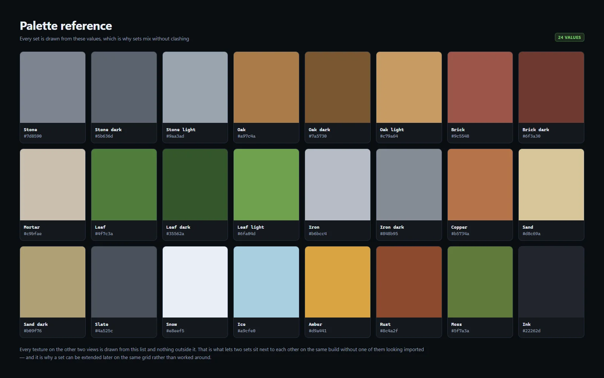604x378 pixels.
Task: Click hex value #35562a
Action: 175,234
